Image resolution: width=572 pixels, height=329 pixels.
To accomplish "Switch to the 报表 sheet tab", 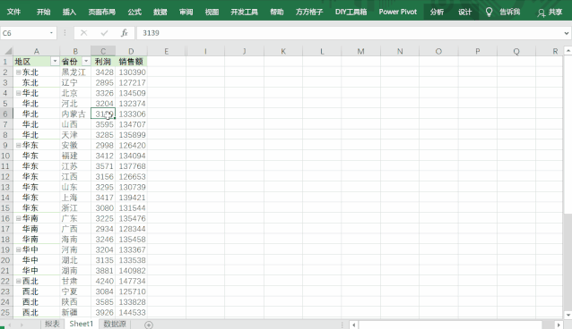I will pyautogui.click(x=52, y=324).
